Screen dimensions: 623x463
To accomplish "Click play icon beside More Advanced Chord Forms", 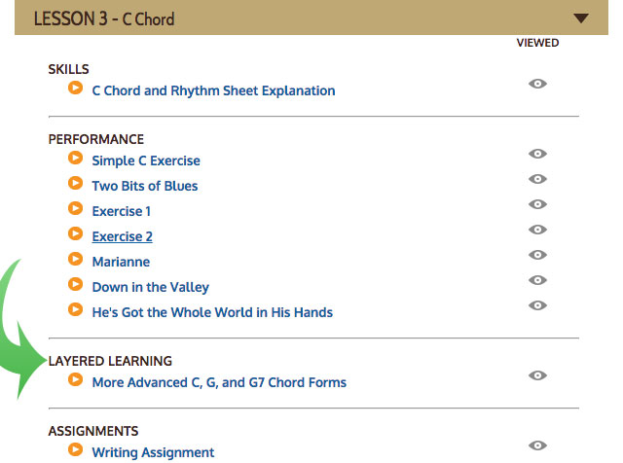I will (x=75, y=380).
